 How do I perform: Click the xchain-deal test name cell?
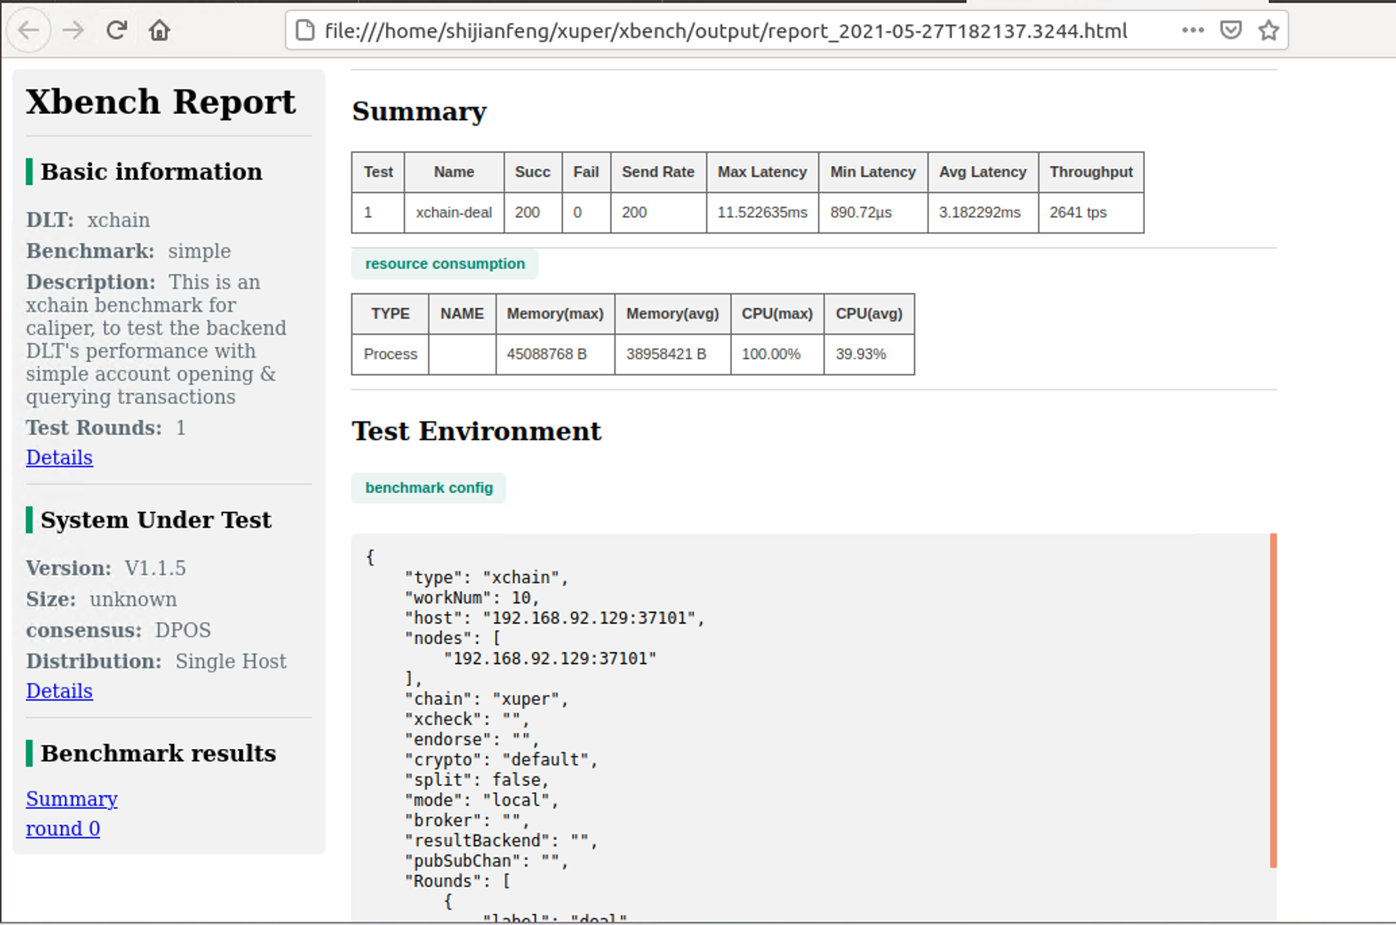tap(454, 213)
